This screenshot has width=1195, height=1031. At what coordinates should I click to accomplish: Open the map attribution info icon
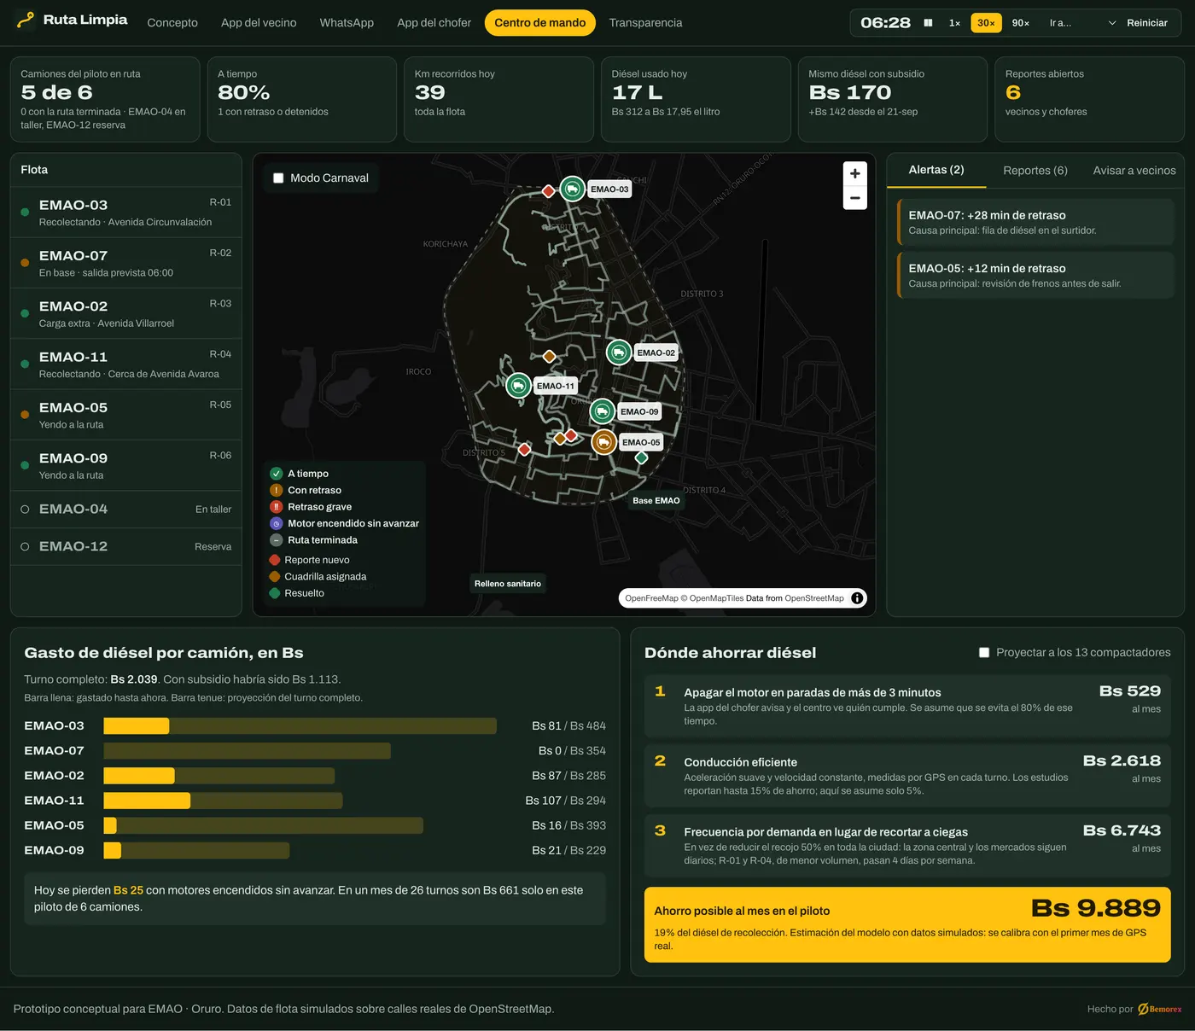coord(857,598)
